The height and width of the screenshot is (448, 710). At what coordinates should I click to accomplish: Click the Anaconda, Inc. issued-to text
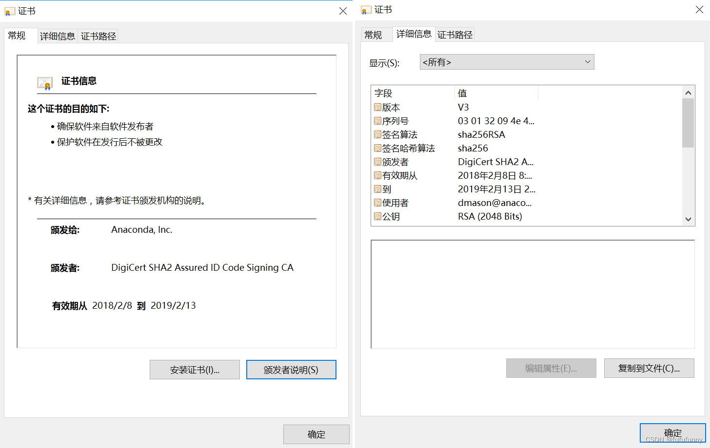(x=141, y=229)
